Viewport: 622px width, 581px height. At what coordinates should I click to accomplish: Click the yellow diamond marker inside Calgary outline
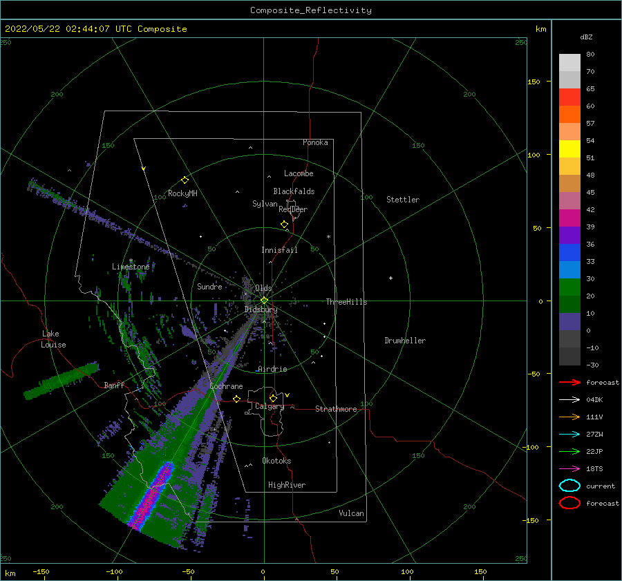click(273, 398)
